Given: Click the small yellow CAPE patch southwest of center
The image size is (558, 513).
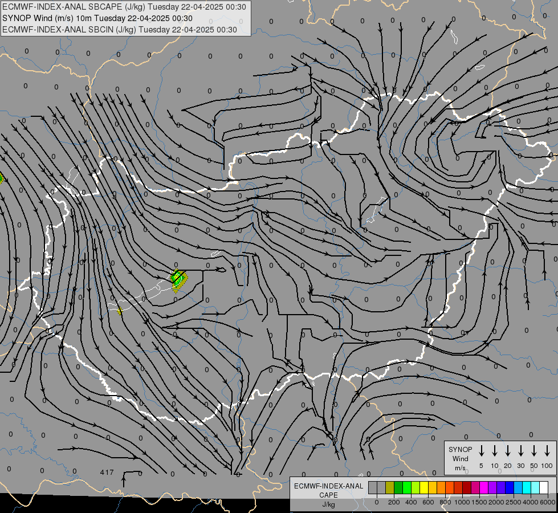Looking at the screenshot, I should tap(120, 311).
